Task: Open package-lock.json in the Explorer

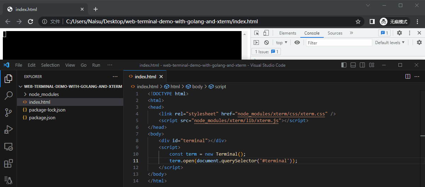Action: pyautogui.click(x=70, y=110)
